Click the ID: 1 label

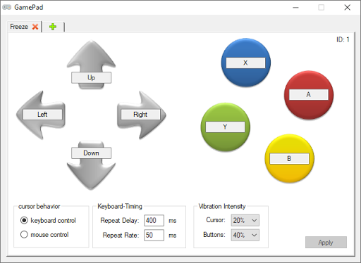(343, 39)
